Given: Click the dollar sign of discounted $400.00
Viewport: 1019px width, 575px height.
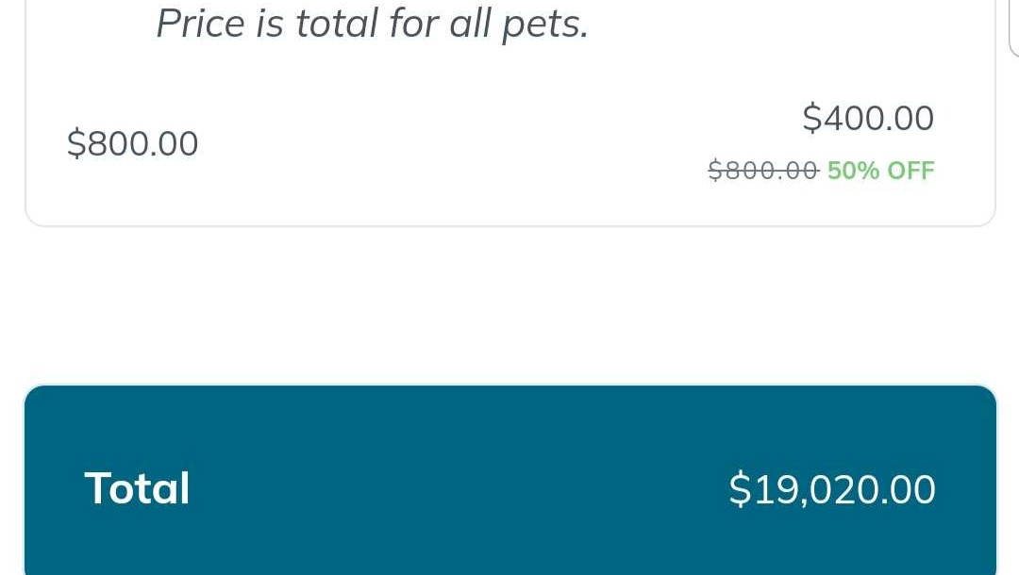Looking at the screenshot, I should point(812,119).
